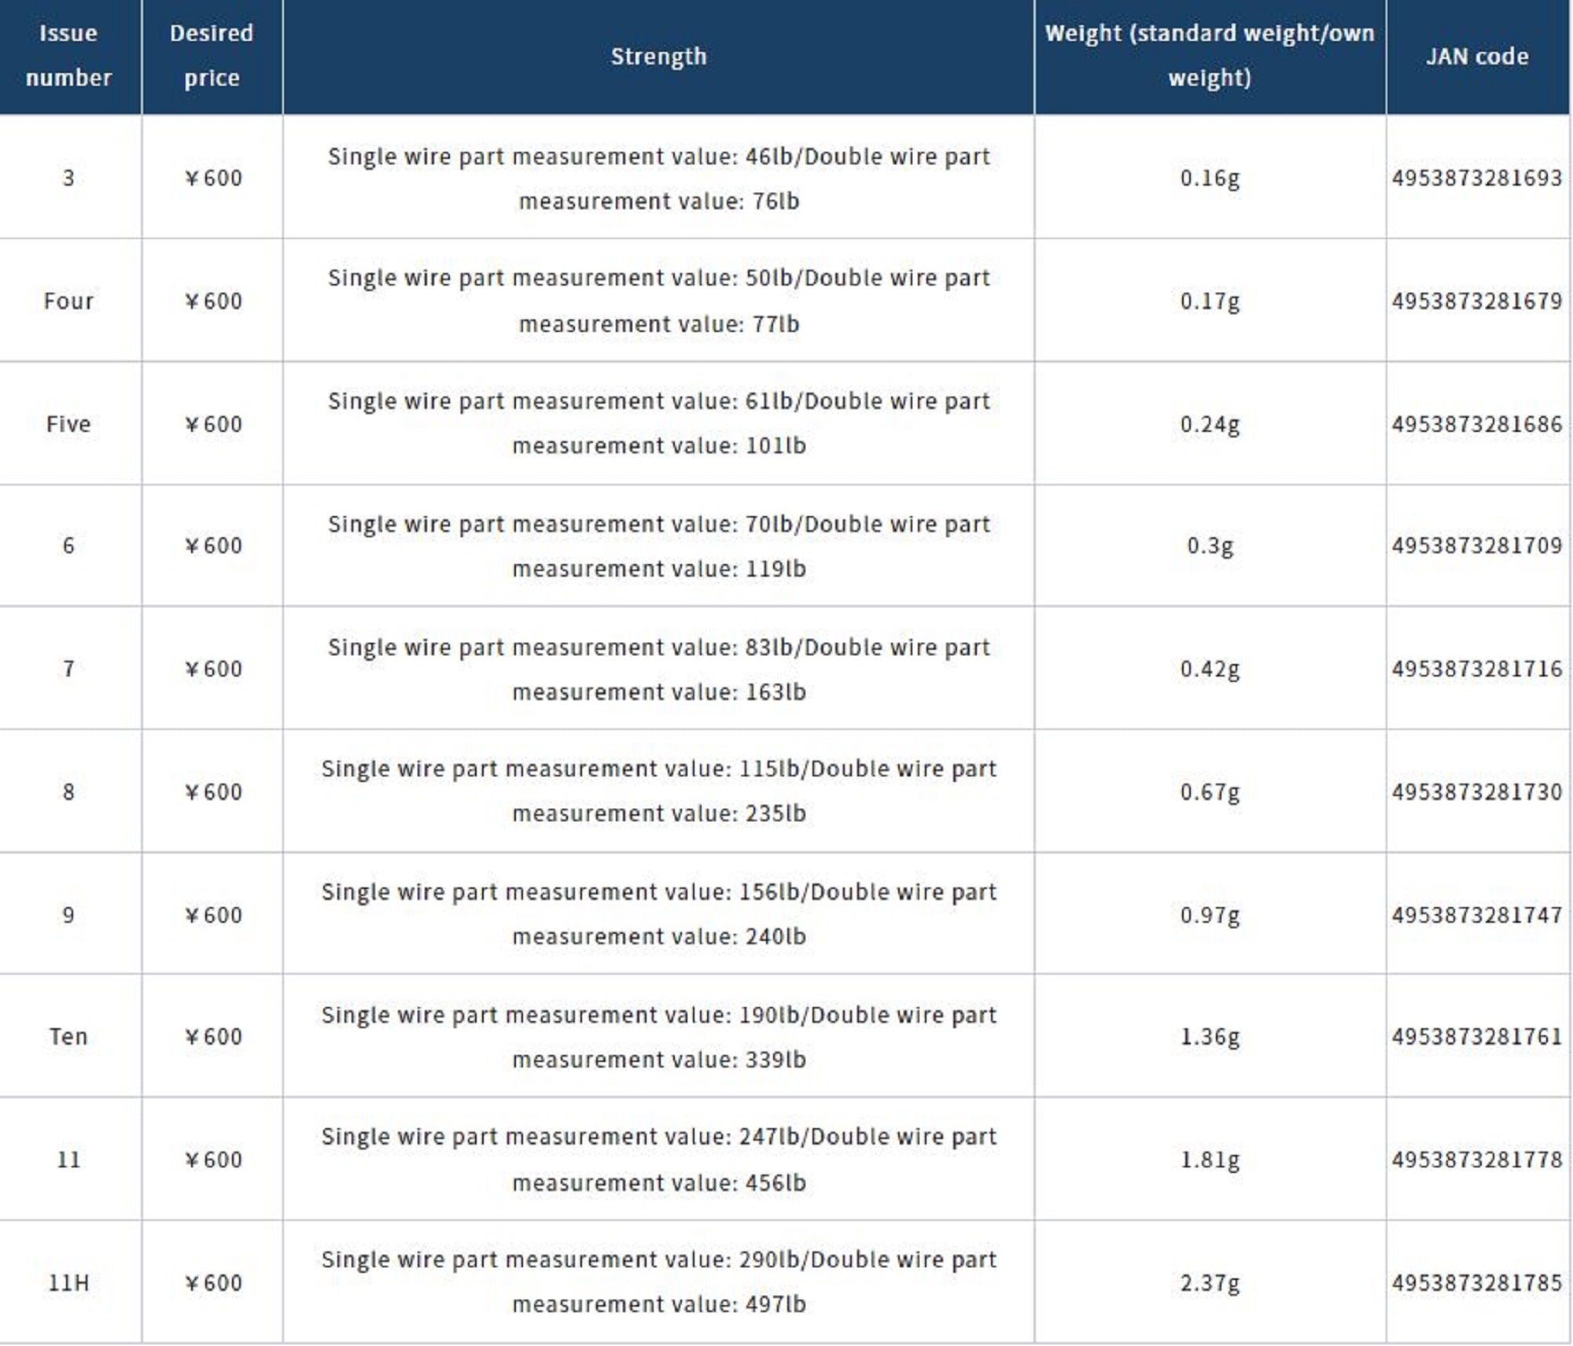Click the issue number Four cell

click(68, 301)
